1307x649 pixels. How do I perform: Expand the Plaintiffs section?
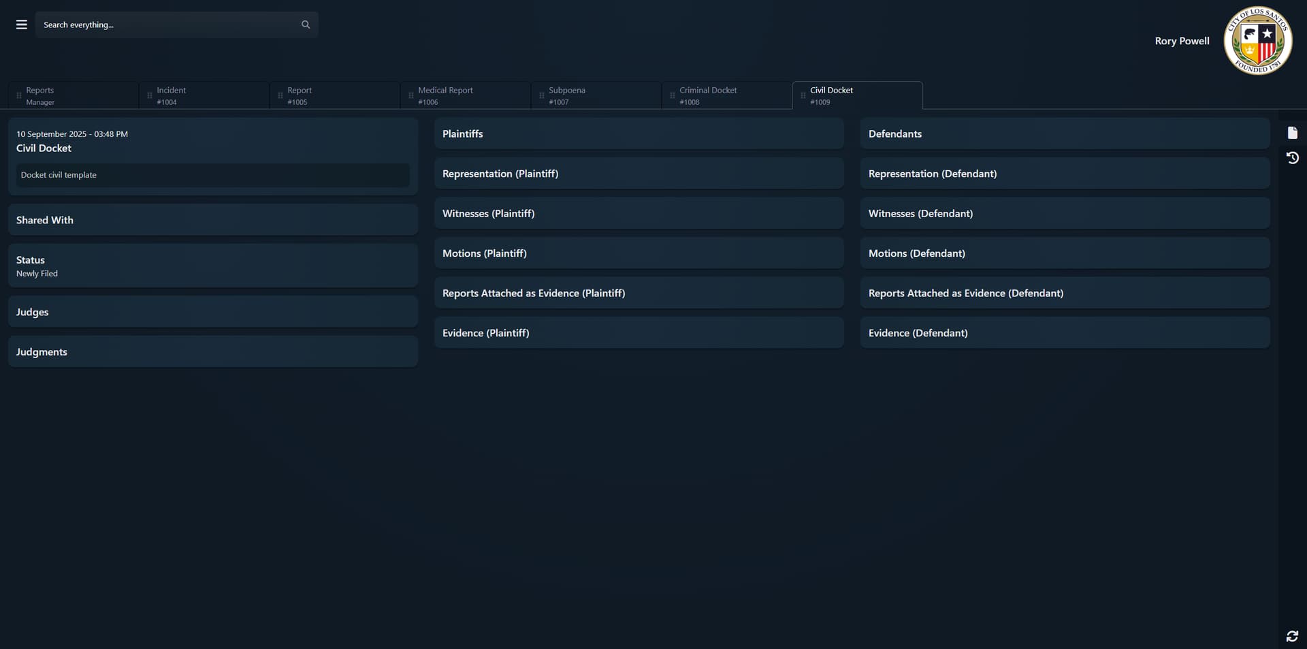click(x=639, y=134)
